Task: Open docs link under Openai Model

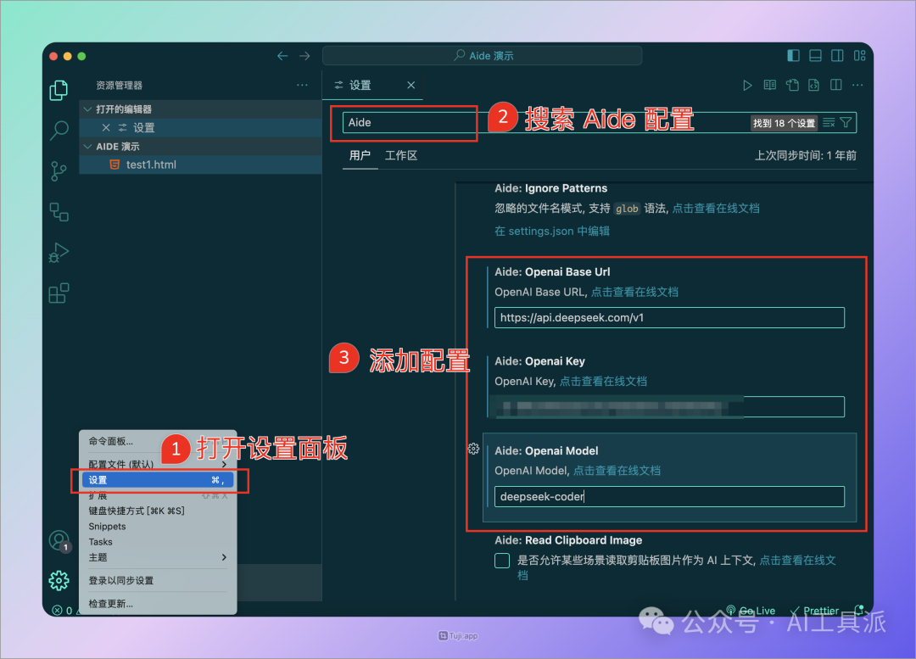Action: [617, 471]
